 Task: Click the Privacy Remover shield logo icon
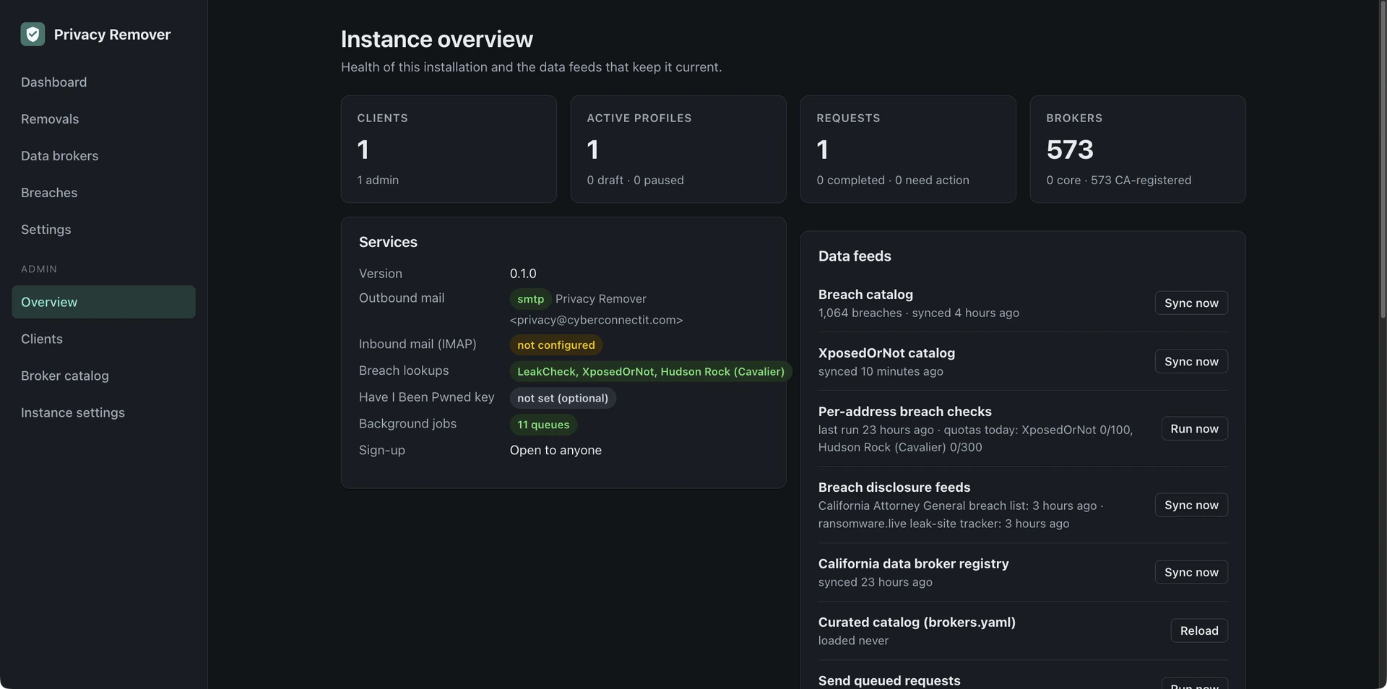(33, 34)
